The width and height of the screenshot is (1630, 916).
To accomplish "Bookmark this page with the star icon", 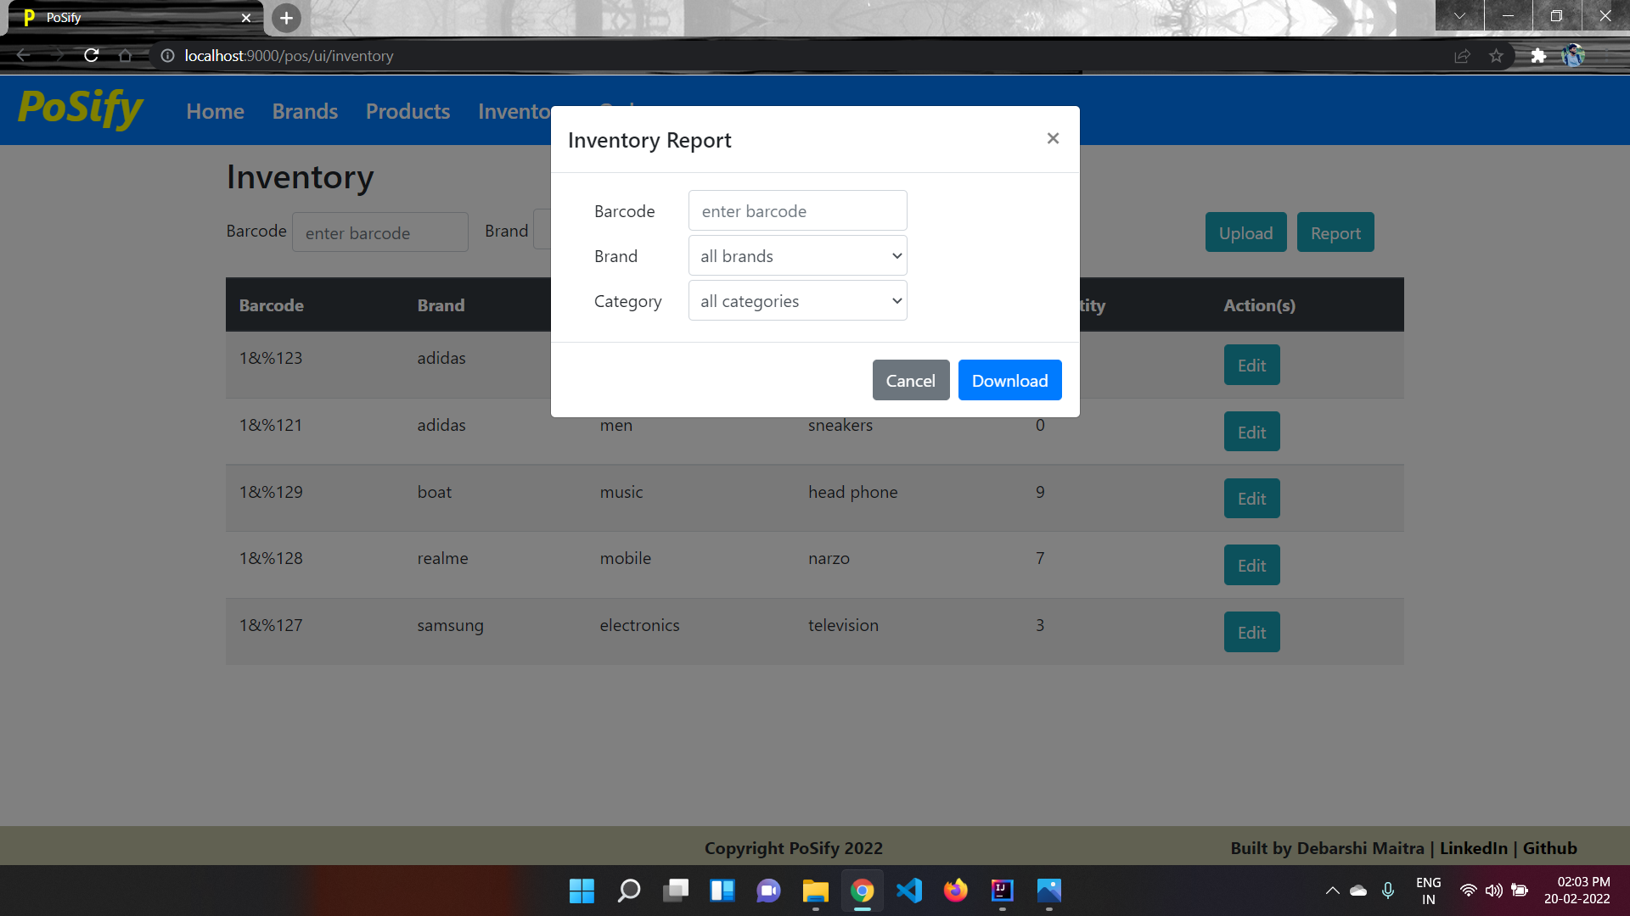I will click(1496, 56).
